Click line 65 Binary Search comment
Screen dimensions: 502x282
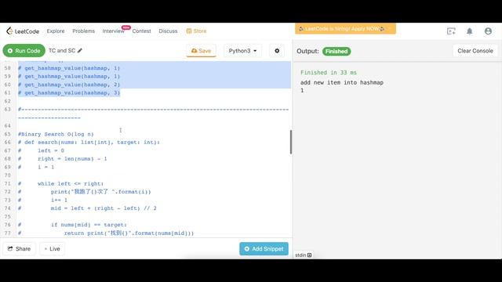[56, 134]
